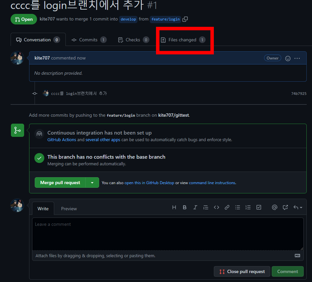
Task: Open commit hash 74b7925
Action: tap(299, 93)
